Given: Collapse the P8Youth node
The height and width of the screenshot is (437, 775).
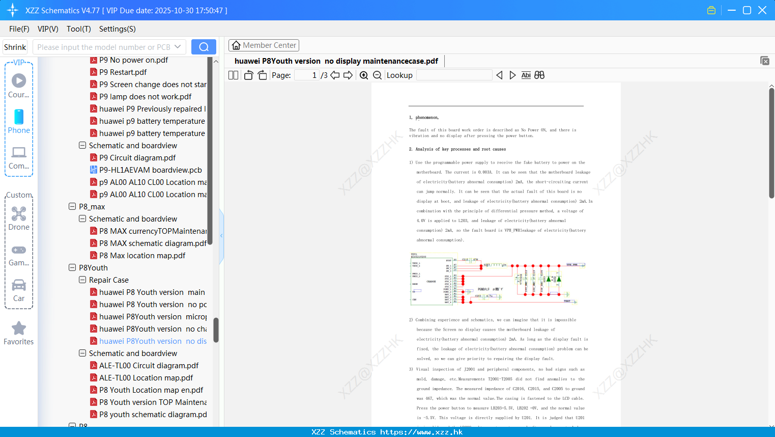Looking at the screenshot, I should (72, 268).
